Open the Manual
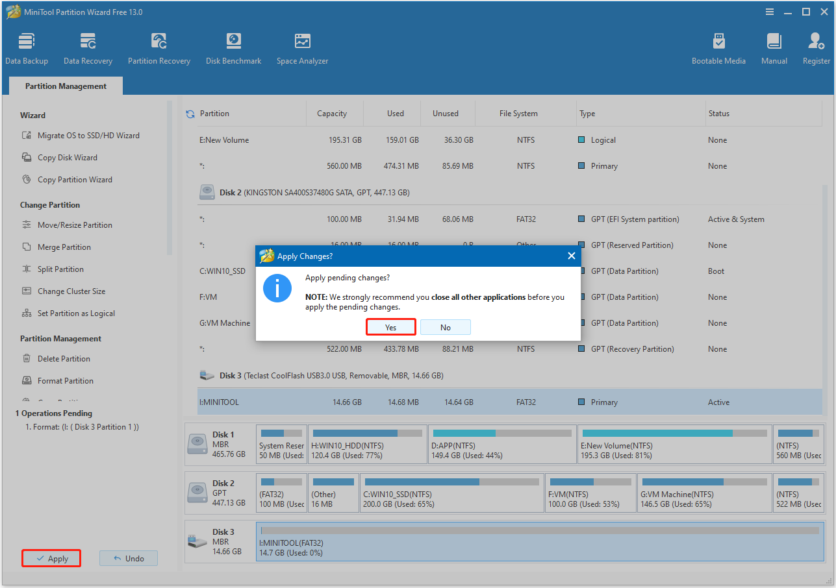836x588 pixels. pyautogui.click(x=773, y=47)
